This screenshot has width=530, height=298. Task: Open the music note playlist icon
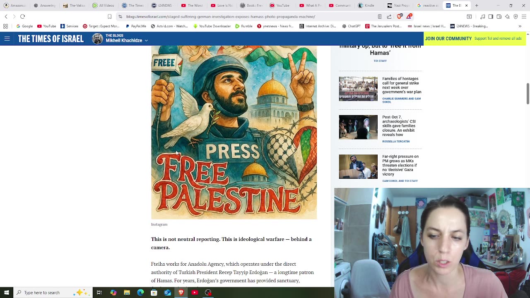(x=483, y=17)
